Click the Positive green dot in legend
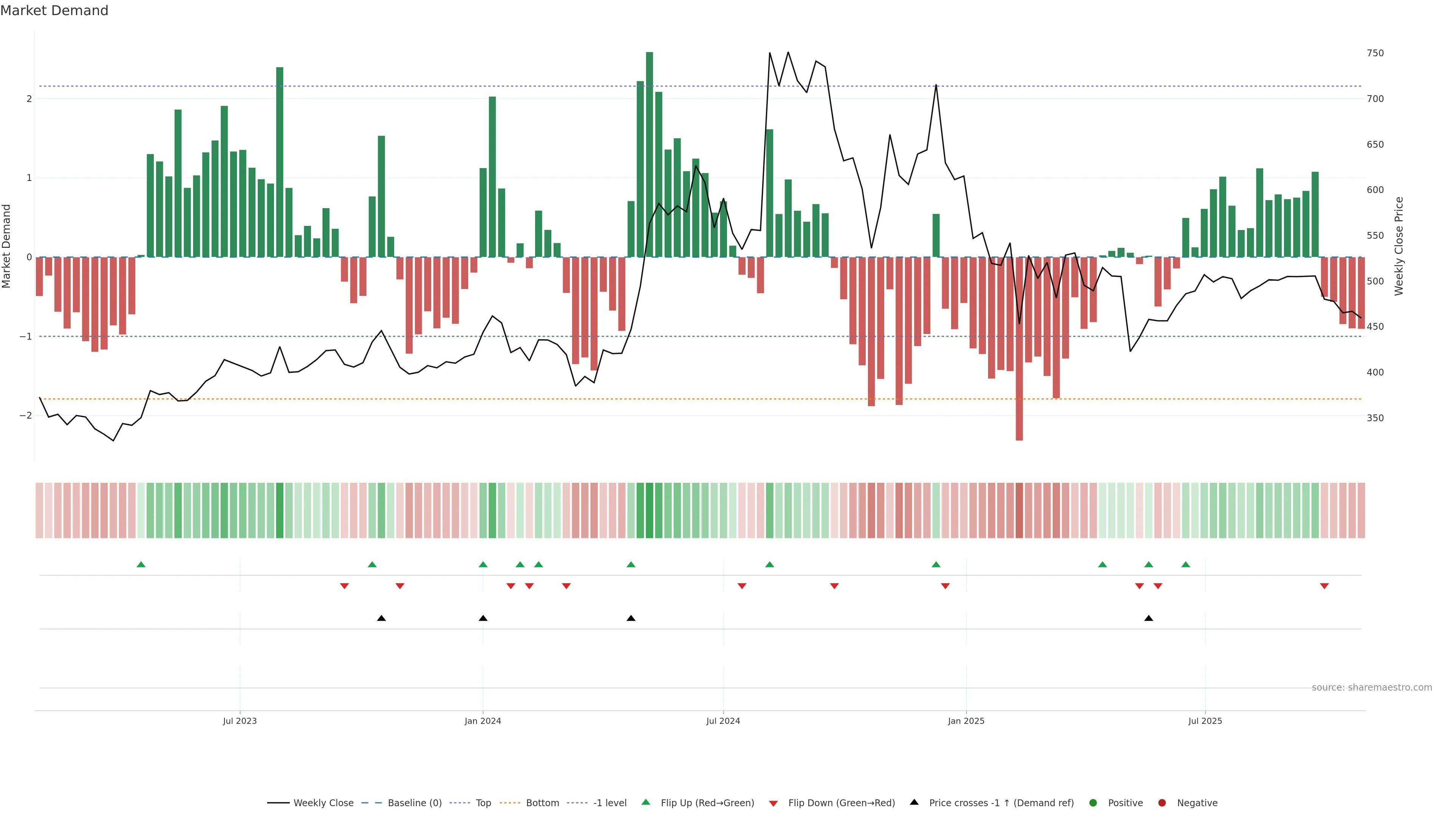Screen dimensions: 1451x816 click(1093, 802)
